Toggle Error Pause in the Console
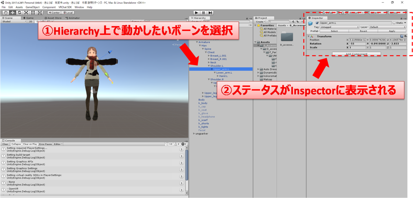 coord(46,144)
